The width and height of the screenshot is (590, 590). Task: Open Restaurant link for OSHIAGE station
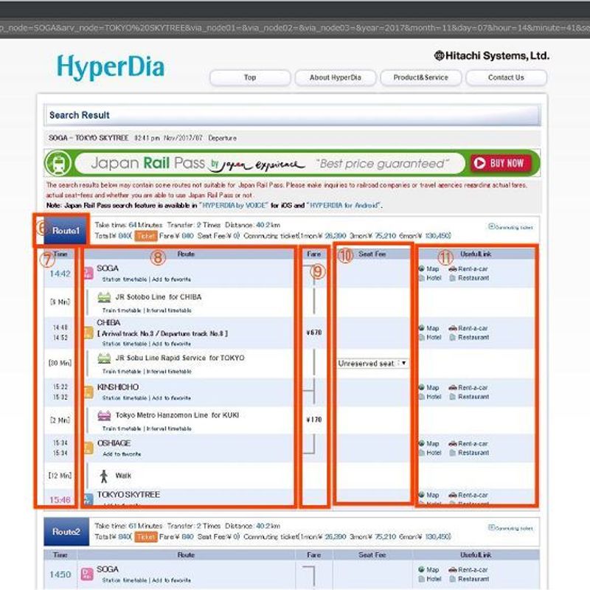(469, 453)
